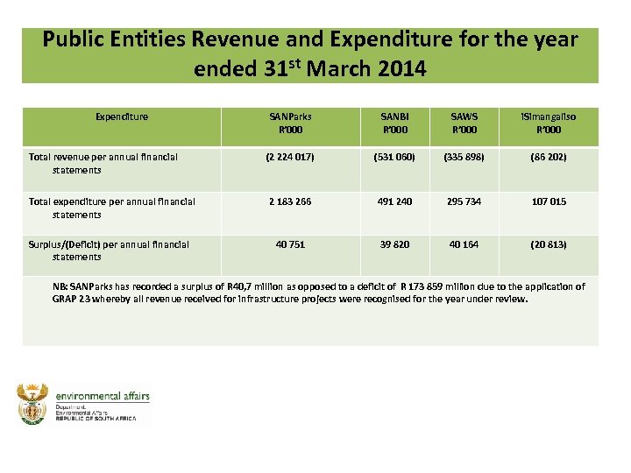631x473 pixels.
Task: Click the 'Surplus/(Deficit) per annual financial statements' label
Action: (109, 251)
